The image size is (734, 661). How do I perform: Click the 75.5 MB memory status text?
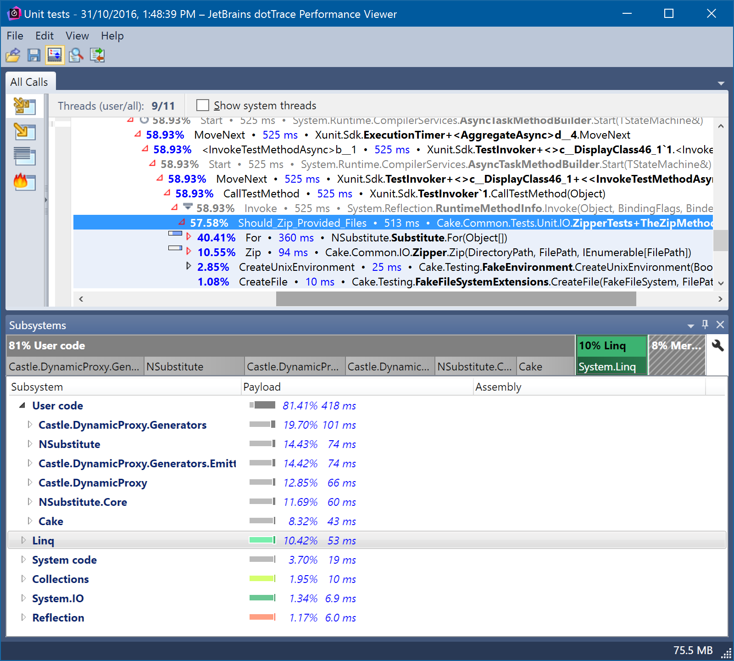[x=693, y=650]
